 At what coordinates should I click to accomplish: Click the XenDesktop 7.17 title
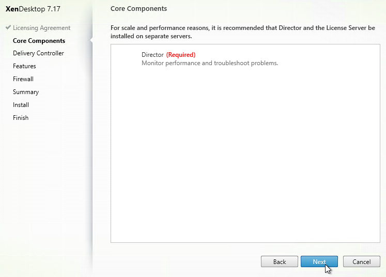tap(33, 9)
